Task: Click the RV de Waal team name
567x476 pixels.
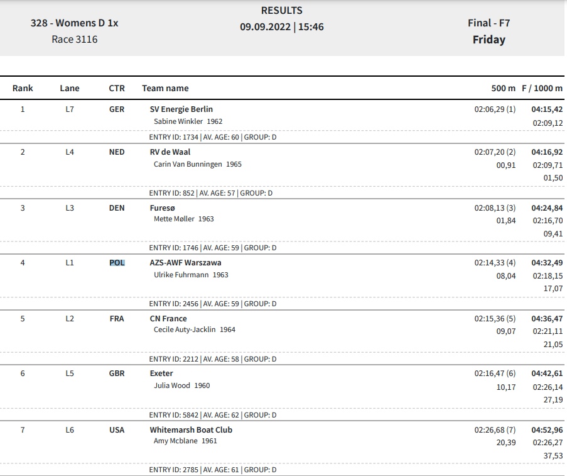Action: [x=170, y=152]
